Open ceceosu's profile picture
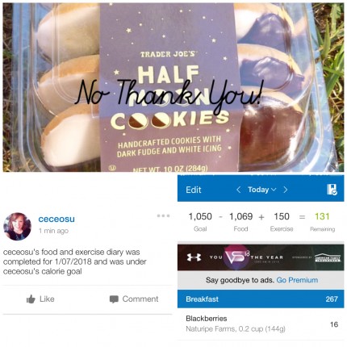This screenshot has height=347, width=347. pos(17,227)
